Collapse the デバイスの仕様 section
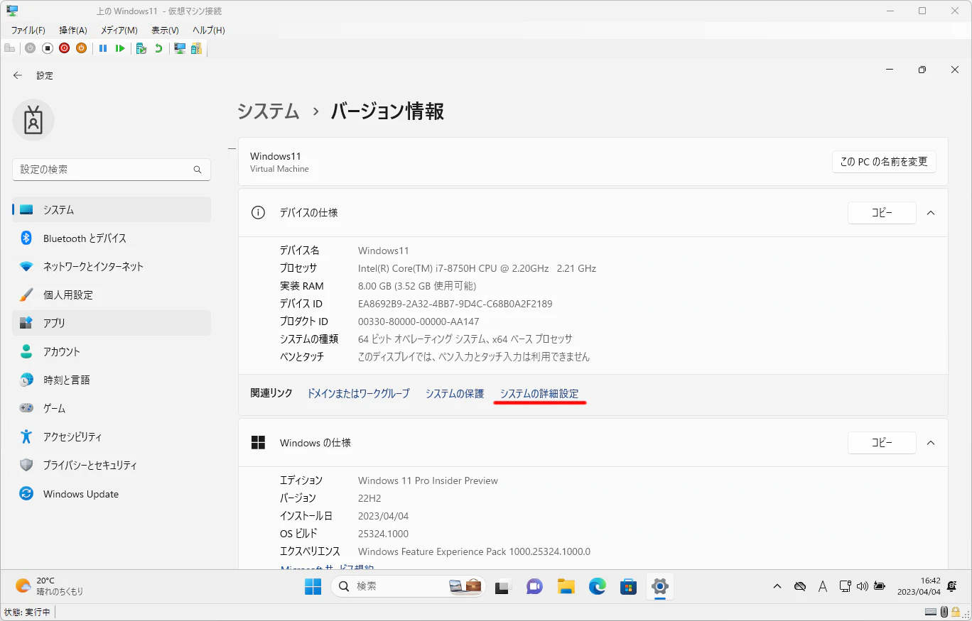Screen dimensions: 972x621 tap(931, 213)
